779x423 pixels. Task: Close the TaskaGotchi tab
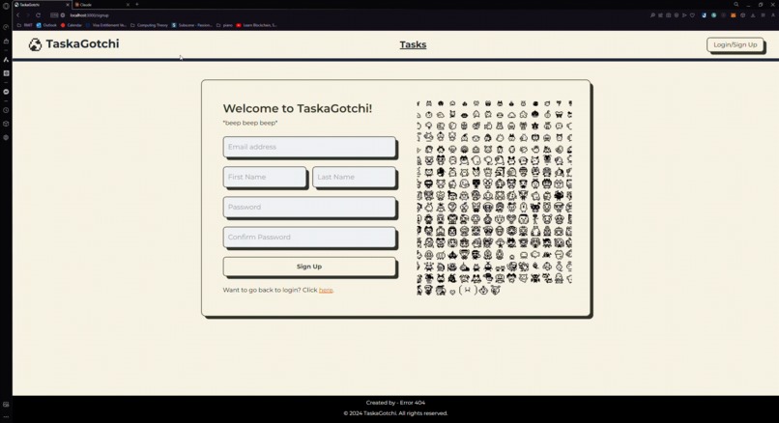68,5
